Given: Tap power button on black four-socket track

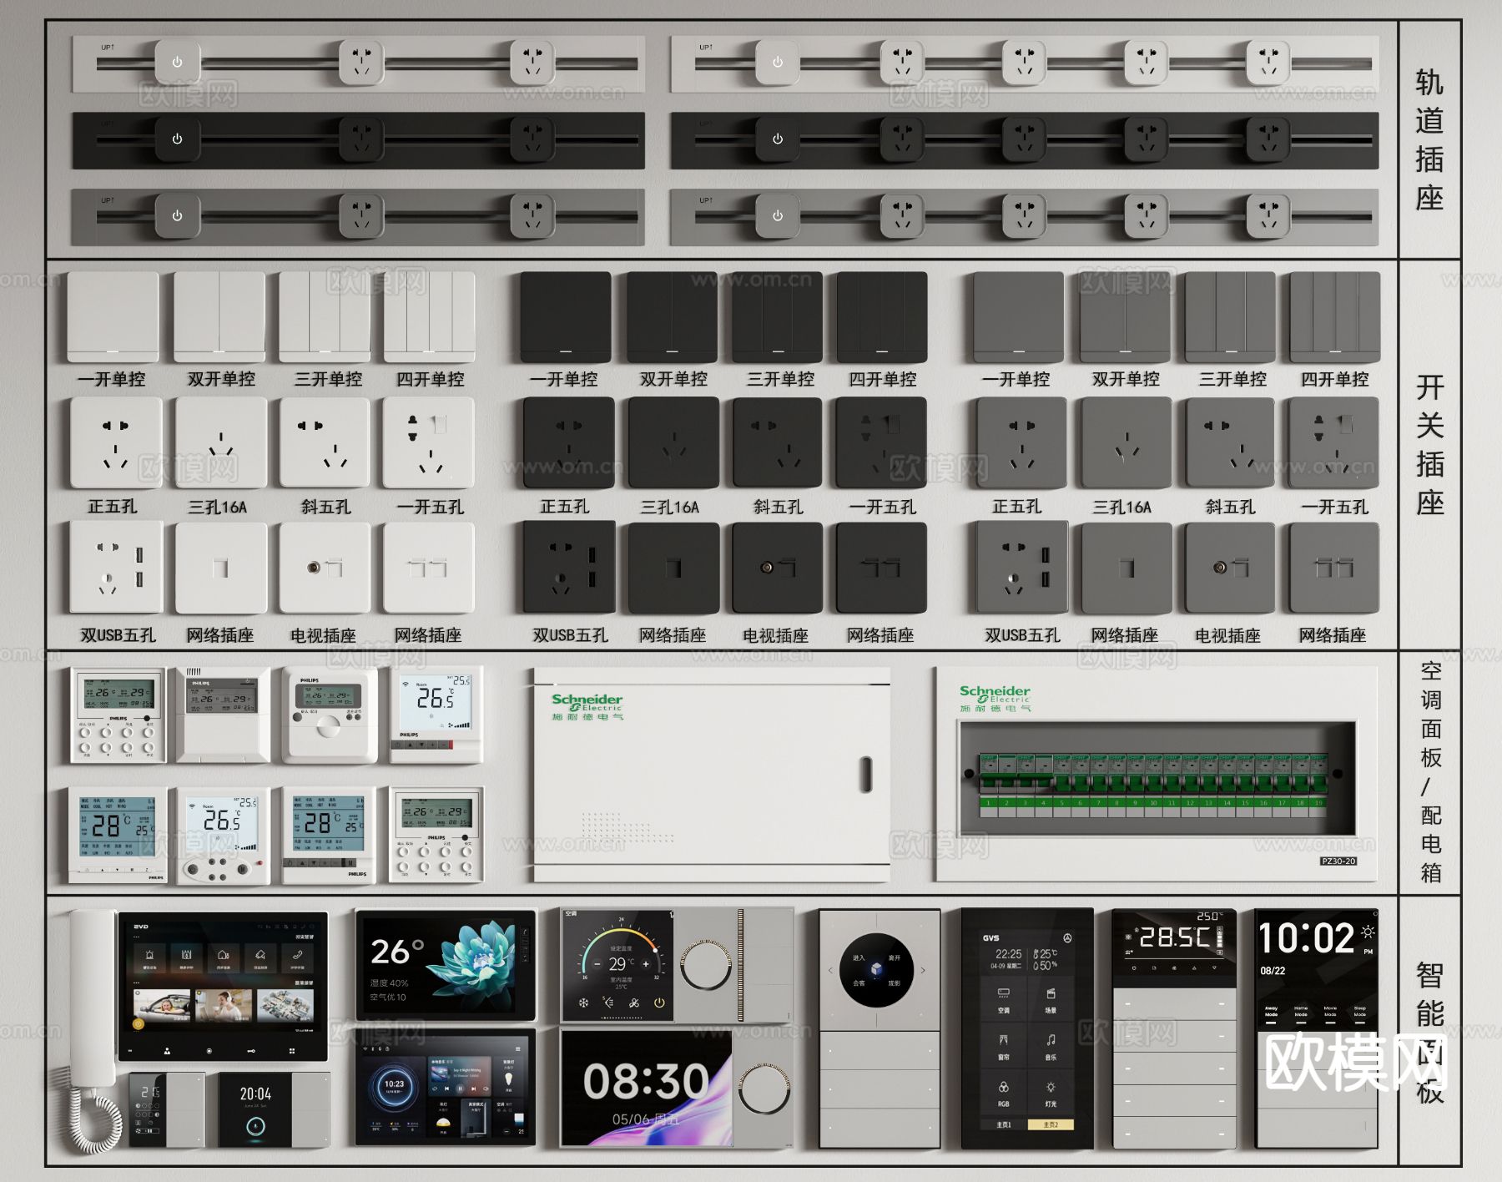Looking at the screenshot, I should tap(778, 139).
